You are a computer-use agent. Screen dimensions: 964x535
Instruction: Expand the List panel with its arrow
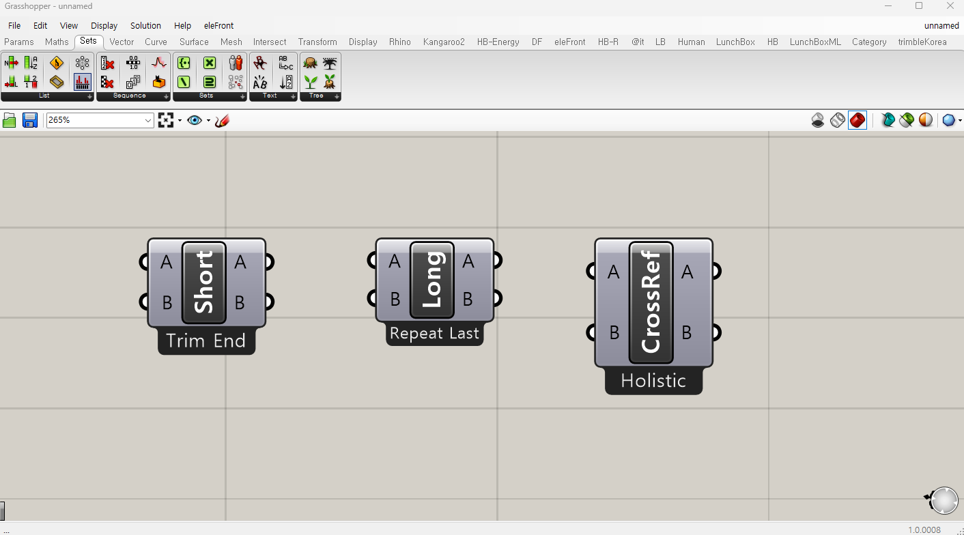pyautogui.click(x=89, y=96)
